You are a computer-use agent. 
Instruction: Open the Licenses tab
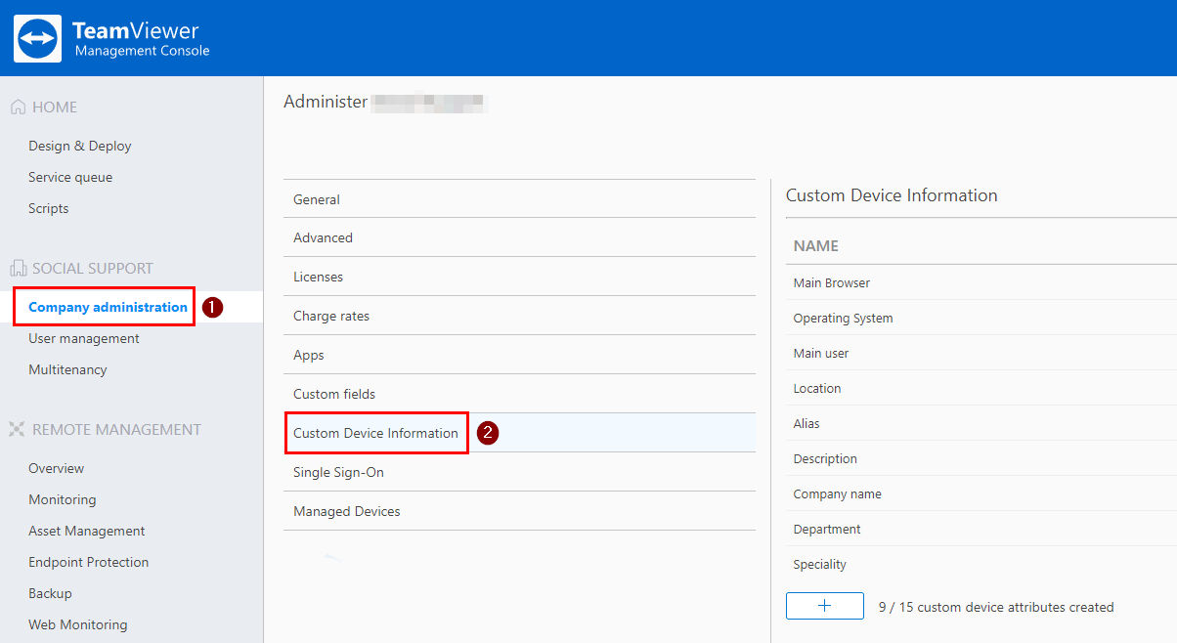[x=519, y=277]
